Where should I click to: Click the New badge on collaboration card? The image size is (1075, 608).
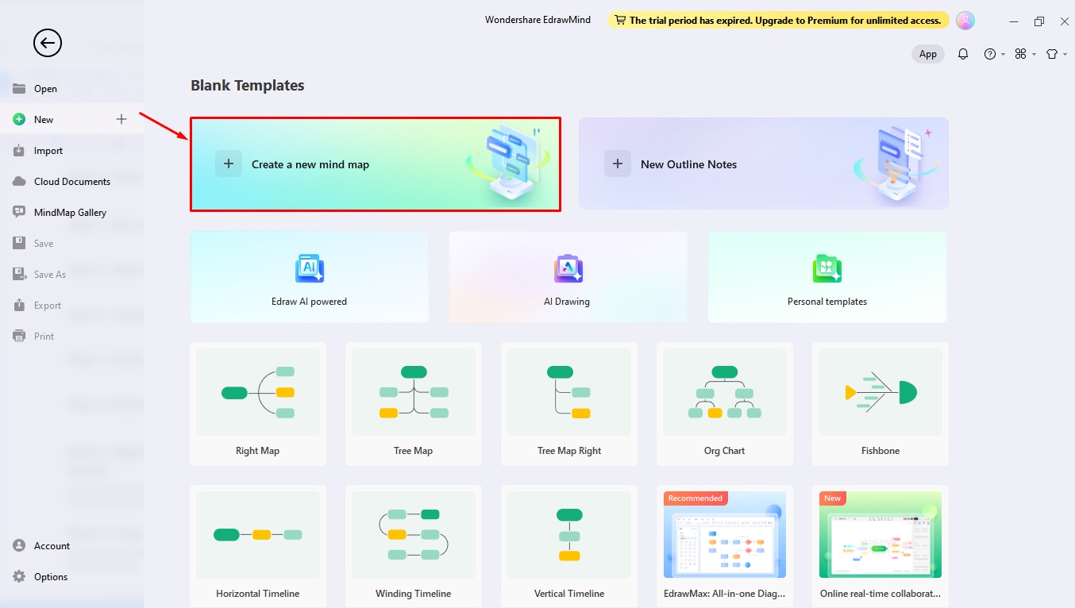point(833,498)
